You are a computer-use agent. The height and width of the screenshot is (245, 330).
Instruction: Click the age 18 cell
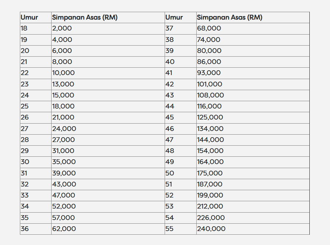pyautogui.click(x=36, y=29)
